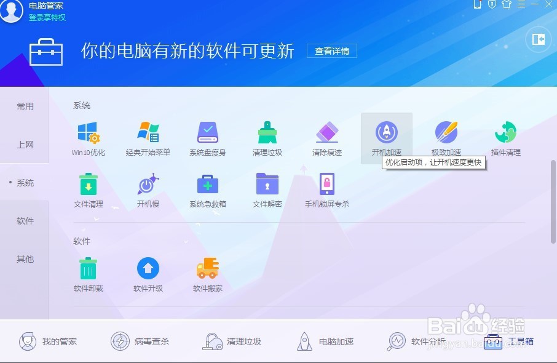Select the 常用 sidebar tab

click(x=25, y=105)
